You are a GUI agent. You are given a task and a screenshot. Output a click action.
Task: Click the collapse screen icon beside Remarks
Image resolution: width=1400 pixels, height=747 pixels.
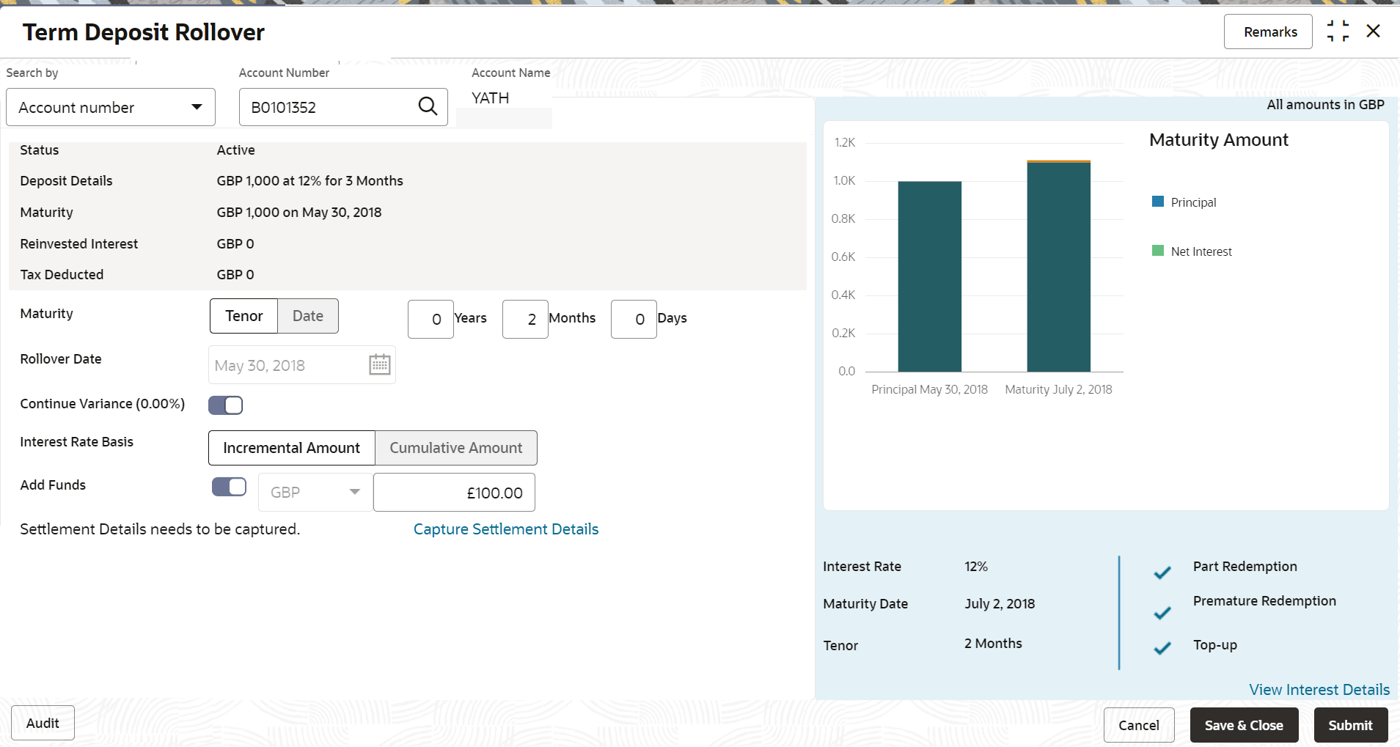click(x=1338, y=32)
